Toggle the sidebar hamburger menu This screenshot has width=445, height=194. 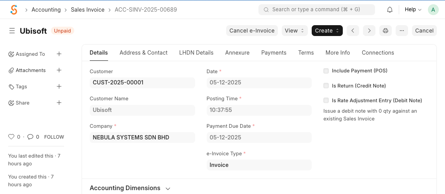12,31
